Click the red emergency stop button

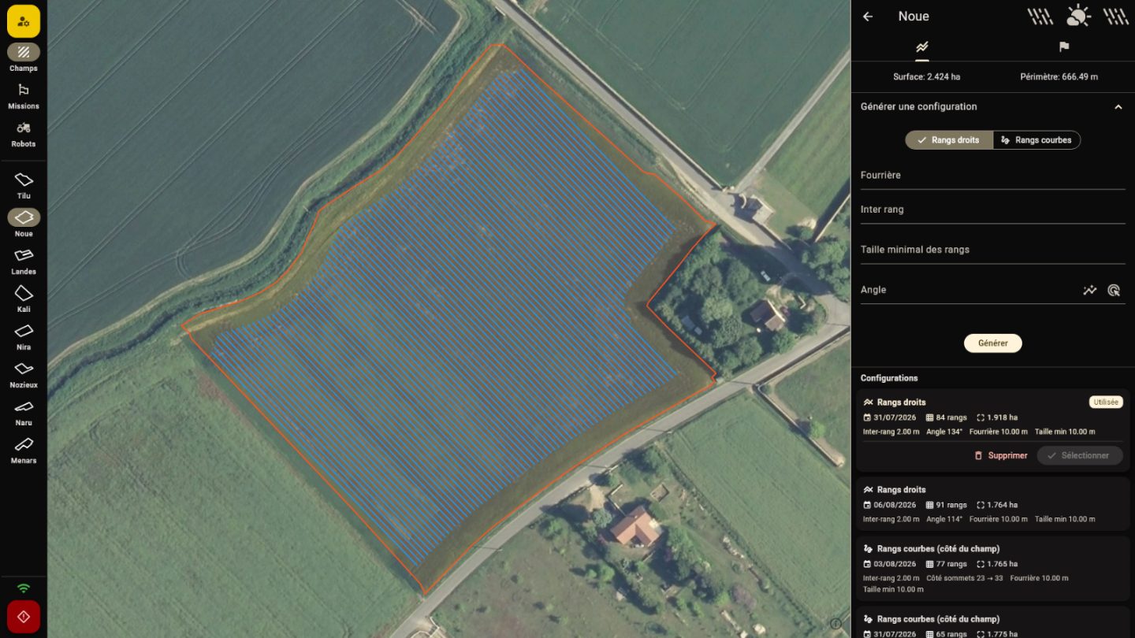[24, 617]
